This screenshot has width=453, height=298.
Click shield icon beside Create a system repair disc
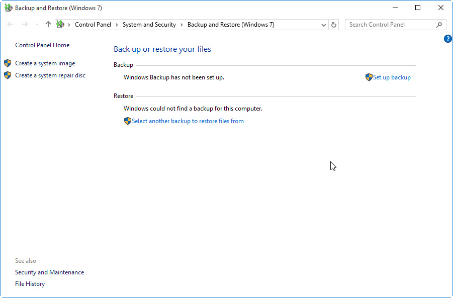coord(8,75)
